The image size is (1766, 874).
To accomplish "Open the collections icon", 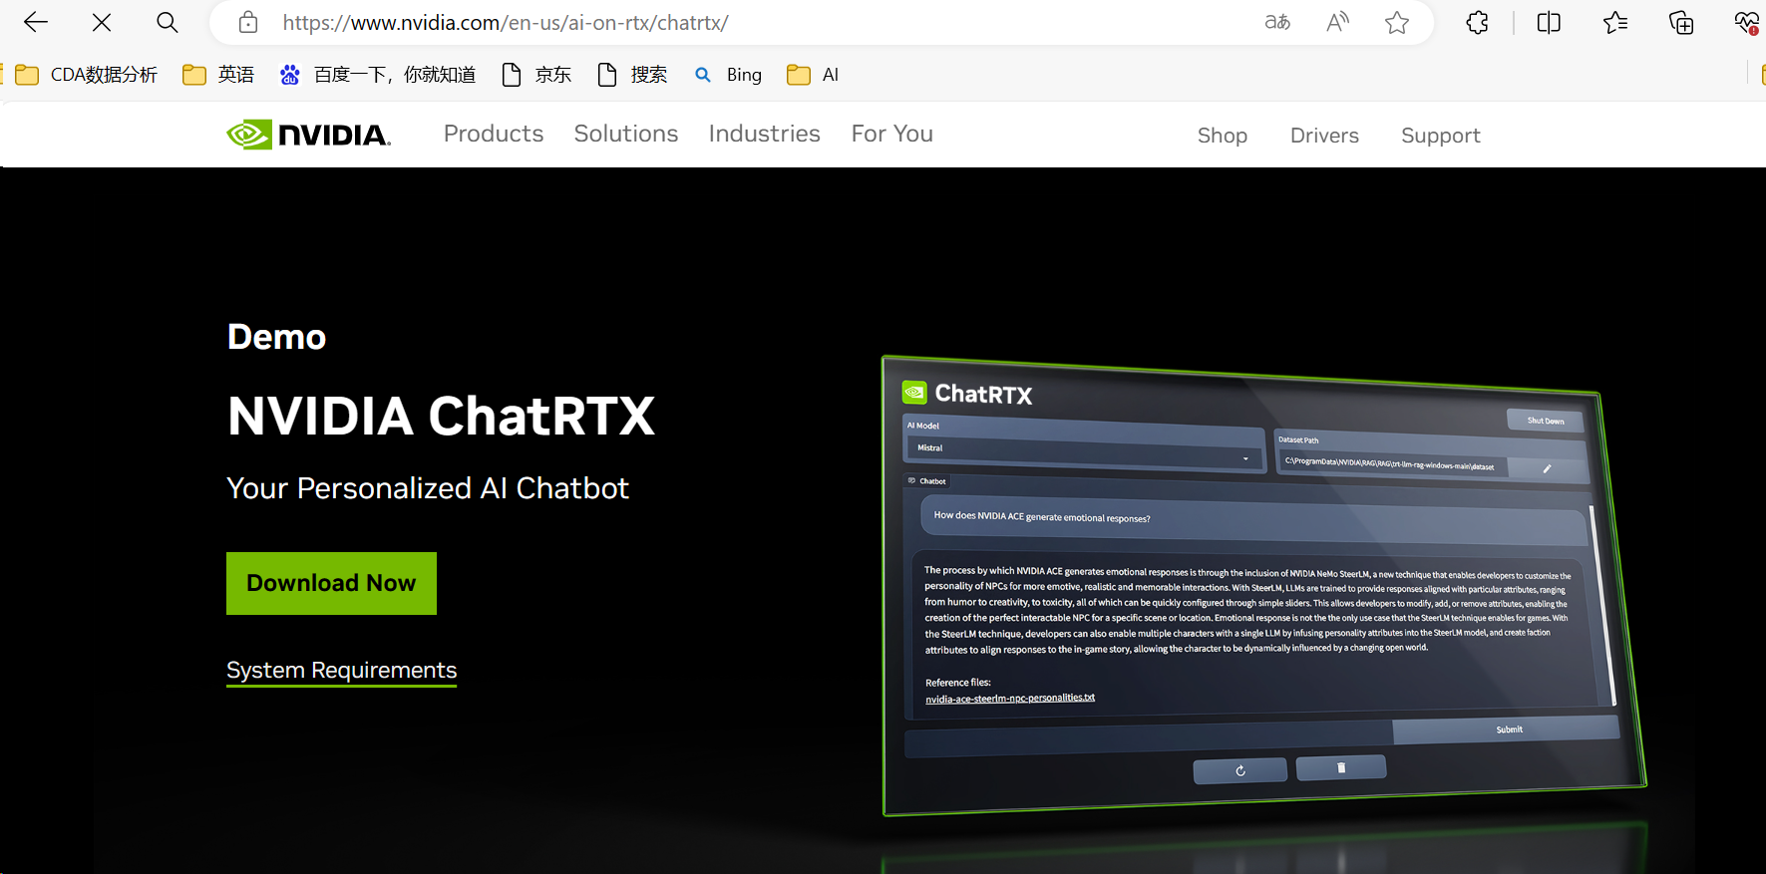I will pos(1681,22).
